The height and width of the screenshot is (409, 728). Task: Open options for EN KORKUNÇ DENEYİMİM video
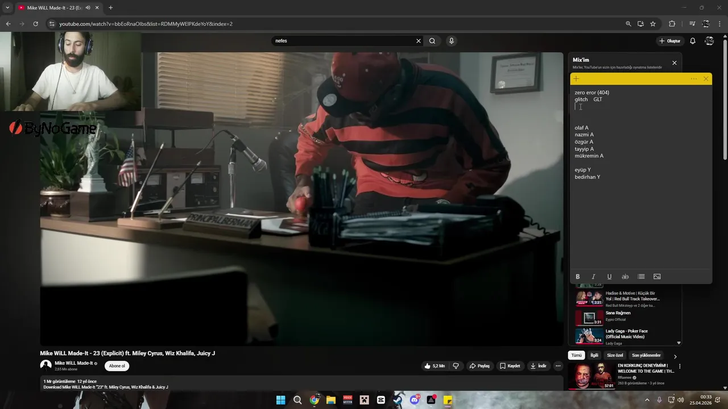tap(680, 366)
